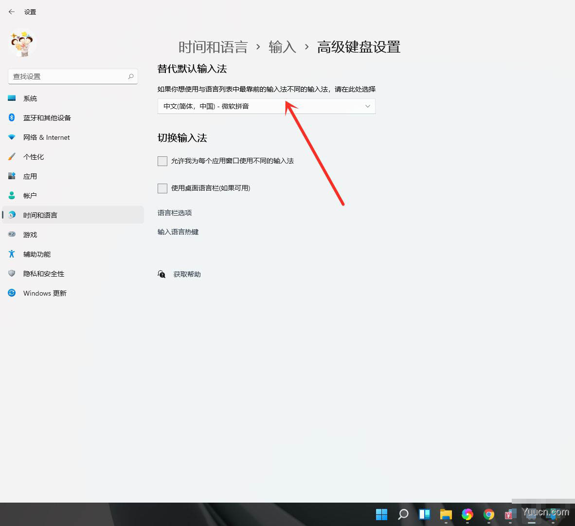Go to 输入 in the breadcrumb
The height and width of the screenshot is (526, 575).
point(282,47)
